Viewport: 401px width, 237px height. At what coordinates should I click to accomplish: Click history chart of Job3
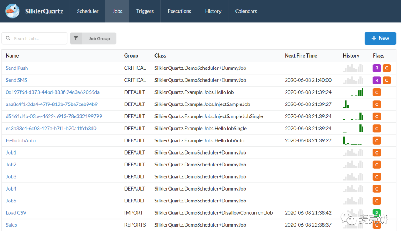[x=353, y=176]
